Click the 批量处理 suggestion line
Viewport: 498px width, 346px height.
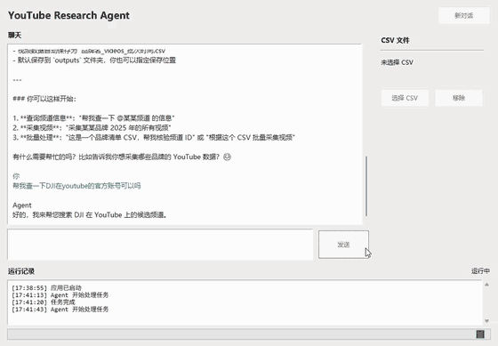click(x=154, y=138)
